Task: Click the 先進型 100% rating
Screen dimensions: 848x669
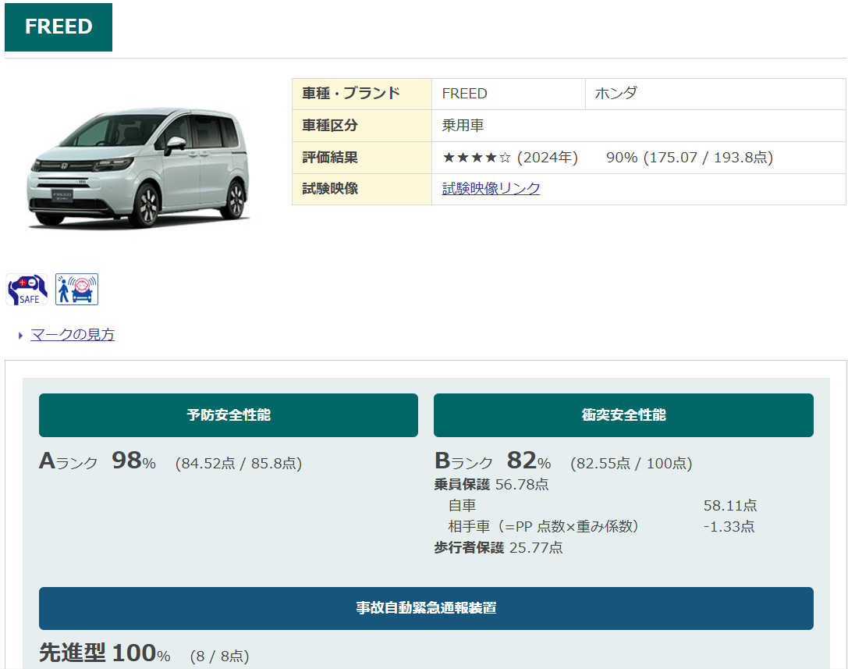Action: pos(105,653)
